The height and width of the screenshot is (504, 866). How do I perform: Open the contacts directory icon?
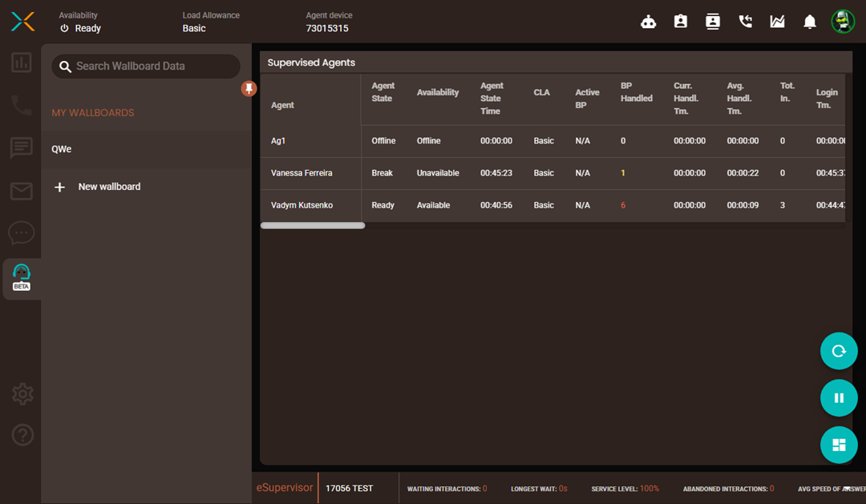tap(713, 22)
